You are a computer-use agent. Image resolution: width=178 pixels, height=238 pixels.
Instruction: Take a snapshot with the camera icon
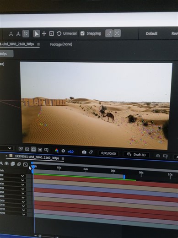point(84,152)
